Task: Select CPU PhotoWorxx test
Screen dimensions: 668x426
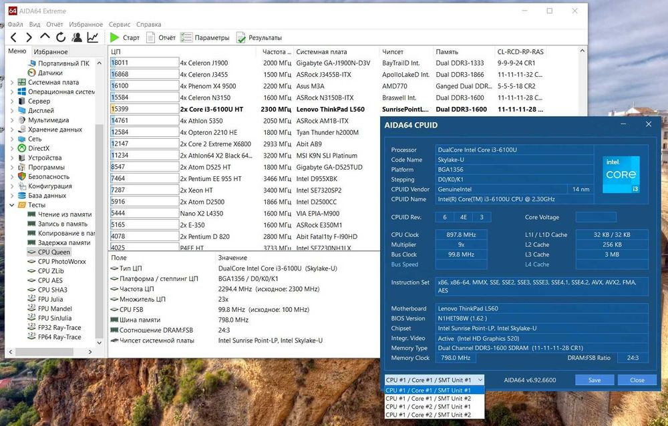Action: click(61, 262)
